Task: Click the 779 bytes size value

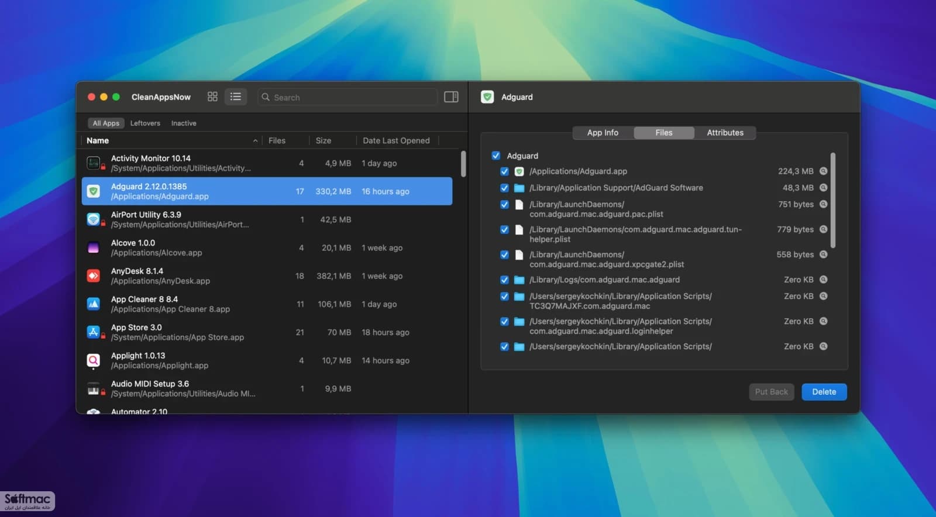Action: [x=795, y=229]
